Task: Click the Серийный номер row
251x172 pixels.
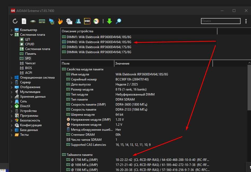Action: point(107,79)
